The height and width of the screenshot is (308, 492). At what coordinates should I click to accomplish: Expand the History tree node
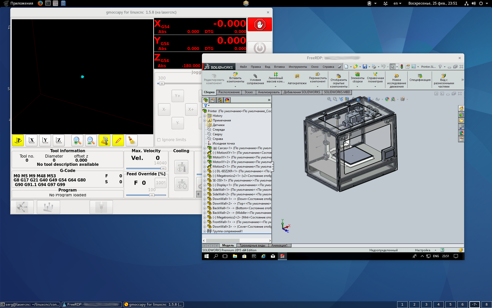205,116
